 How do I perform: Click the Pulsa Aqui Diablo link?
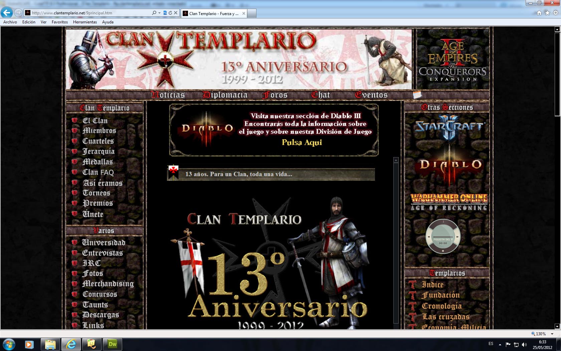(302, 142)
